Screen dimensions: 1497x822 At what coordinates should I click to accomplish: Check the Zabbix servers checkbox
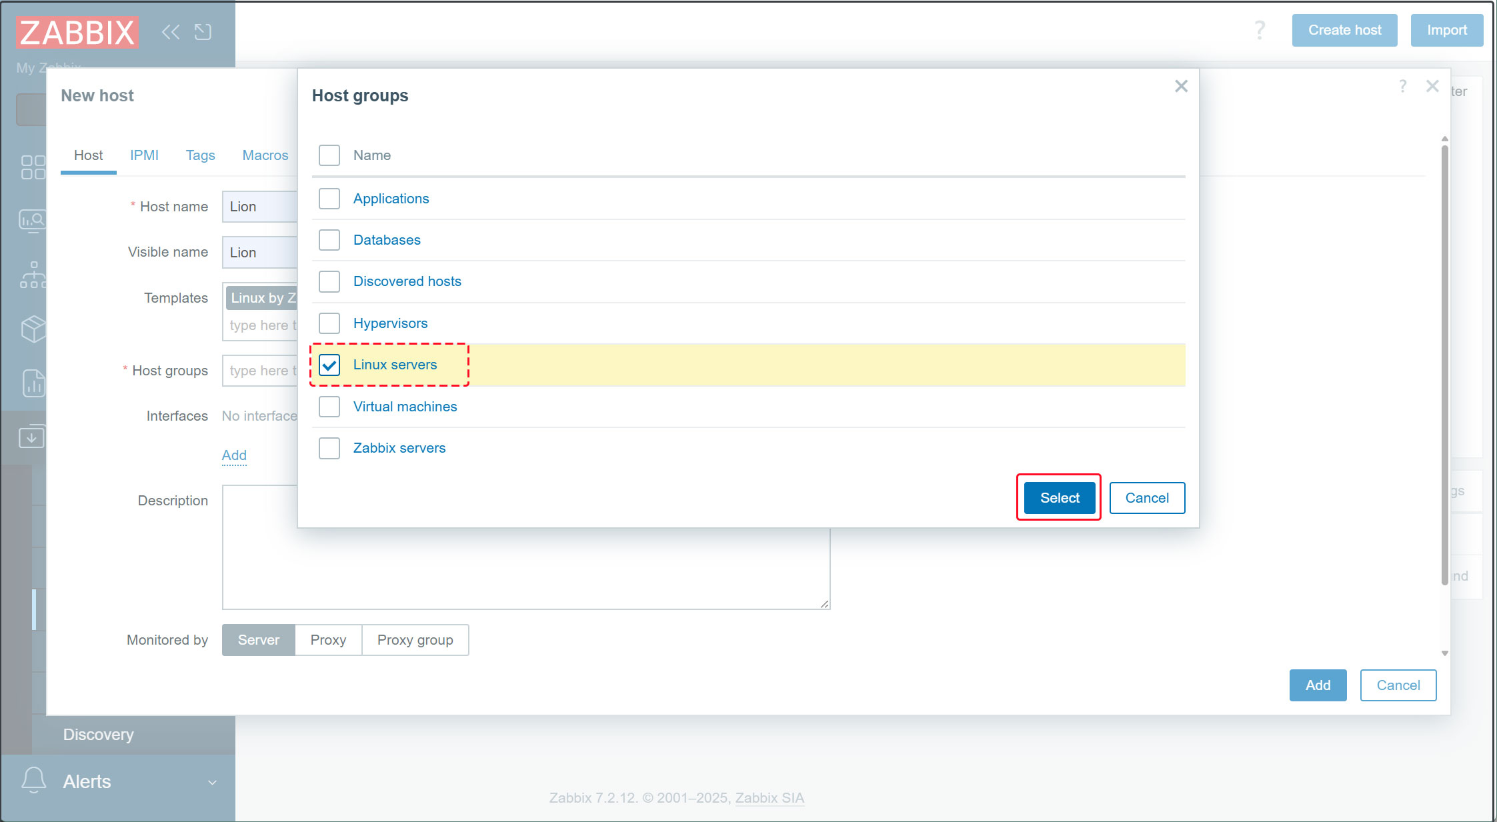coord(329,448)
